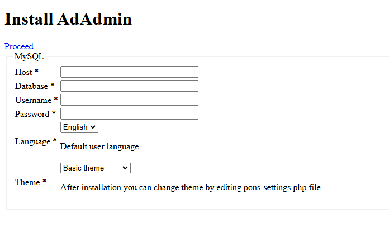Click the Language field label
This screenshot has height=227, width=389.
pos(32,141)
